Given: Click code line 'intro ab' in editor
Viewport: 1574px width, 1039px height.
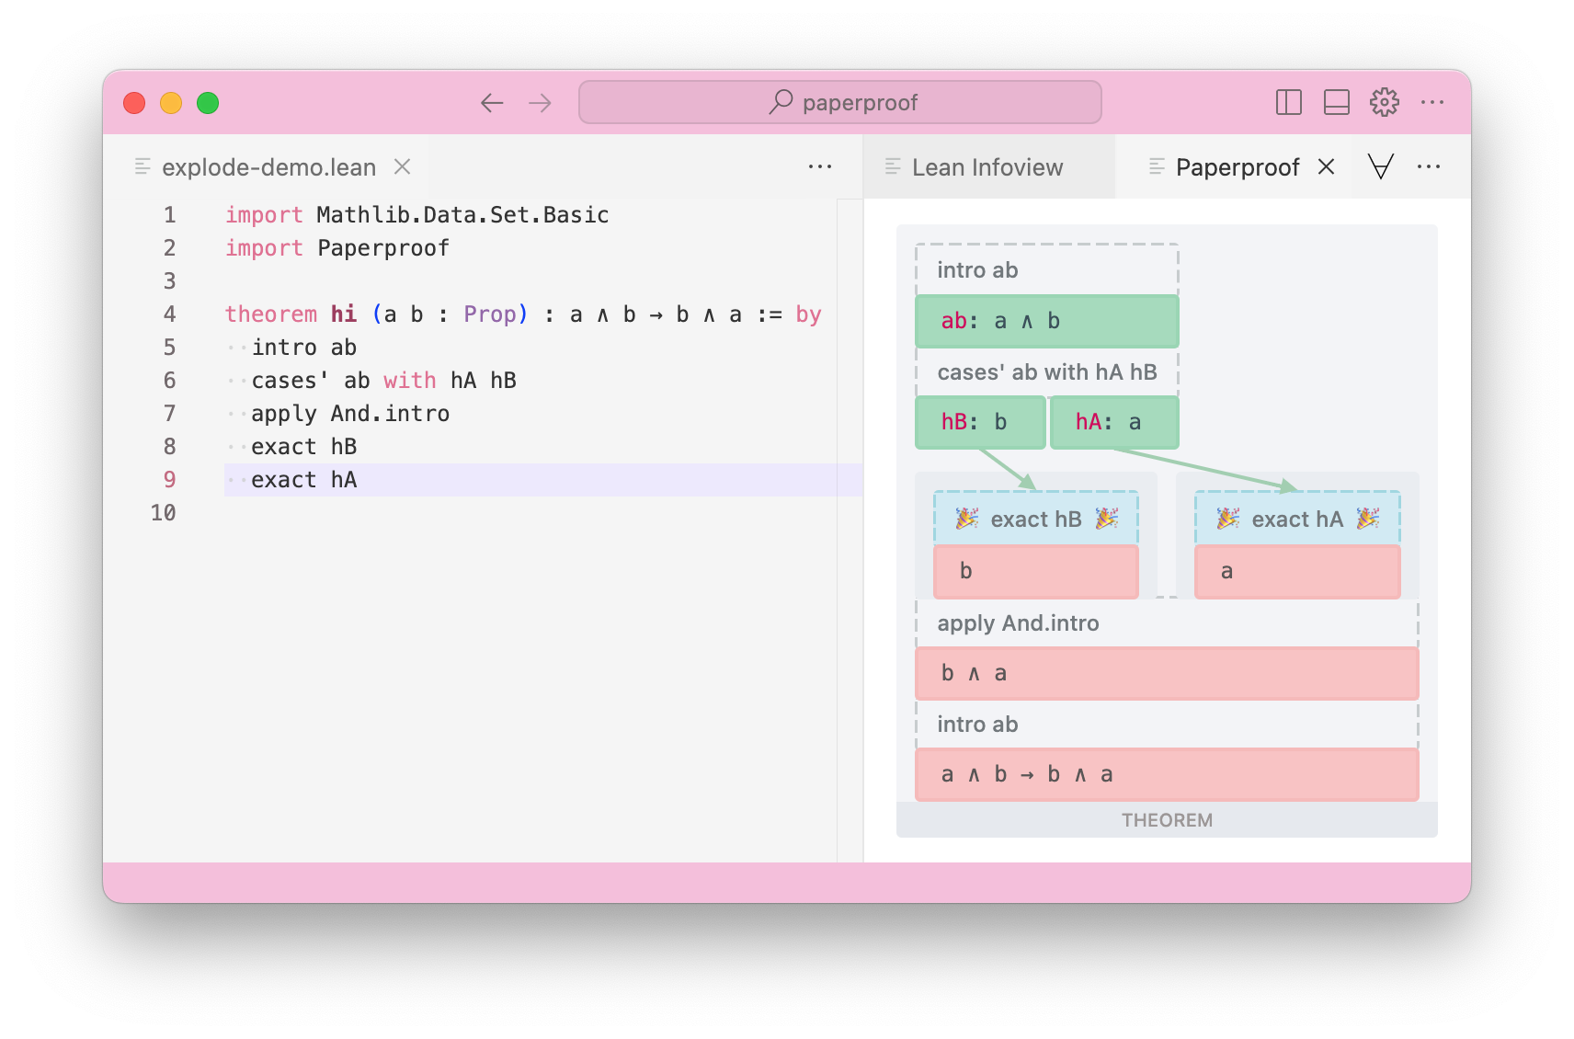Looking at the screenshot, I should tap(303, 348).
